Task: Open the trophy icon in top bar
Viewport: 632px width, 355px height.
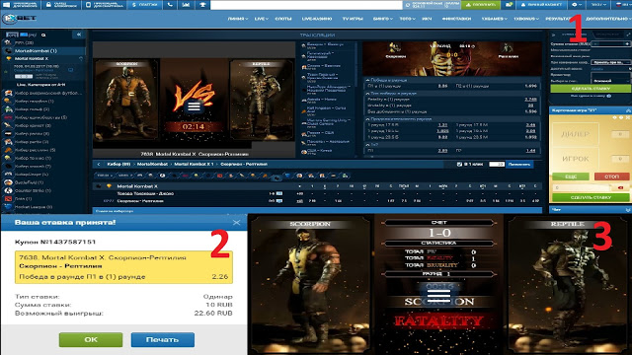Action: coord(202,5)
